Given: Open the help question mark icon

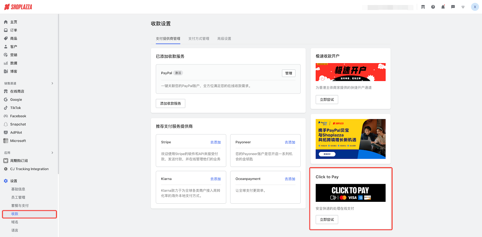Looking at the screenshot, I should [x=433, y=7].
